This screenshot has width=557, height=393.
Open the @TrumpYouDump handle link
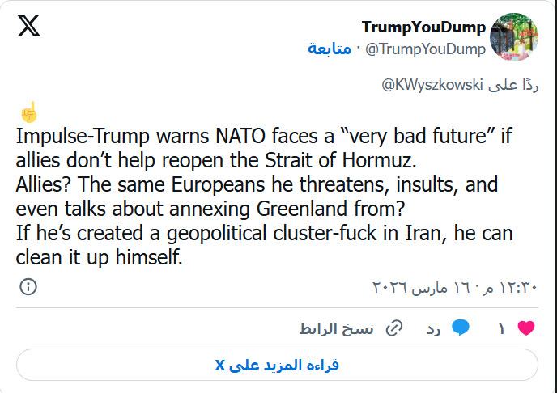pos(426,49)
